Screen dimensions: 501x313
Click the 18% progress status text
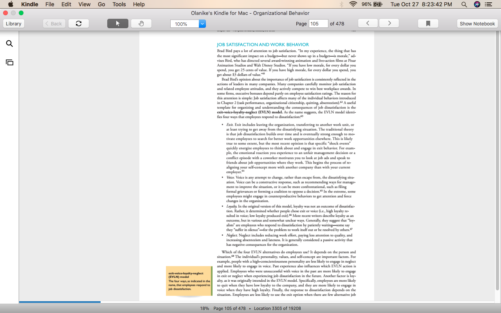pyautogui.click(x=205, y=308)
